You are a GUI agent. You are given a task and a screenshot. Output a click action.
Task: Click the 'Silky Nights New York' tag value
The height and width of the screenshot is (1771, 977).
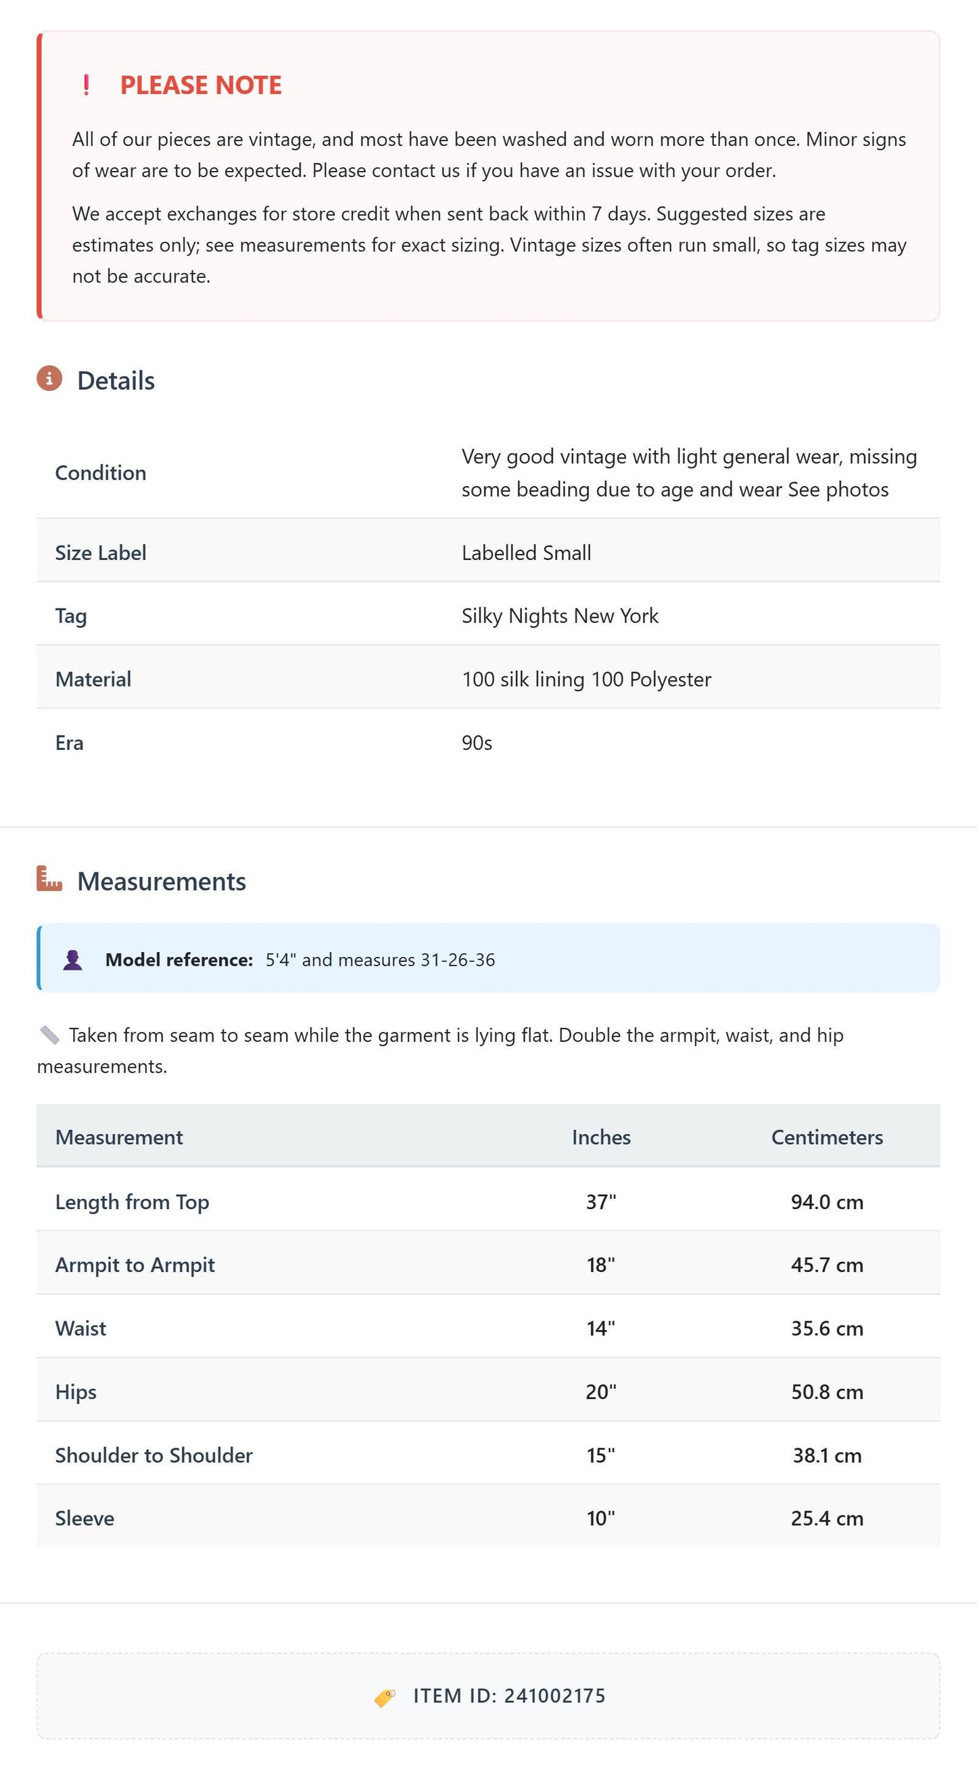(560, 616)
